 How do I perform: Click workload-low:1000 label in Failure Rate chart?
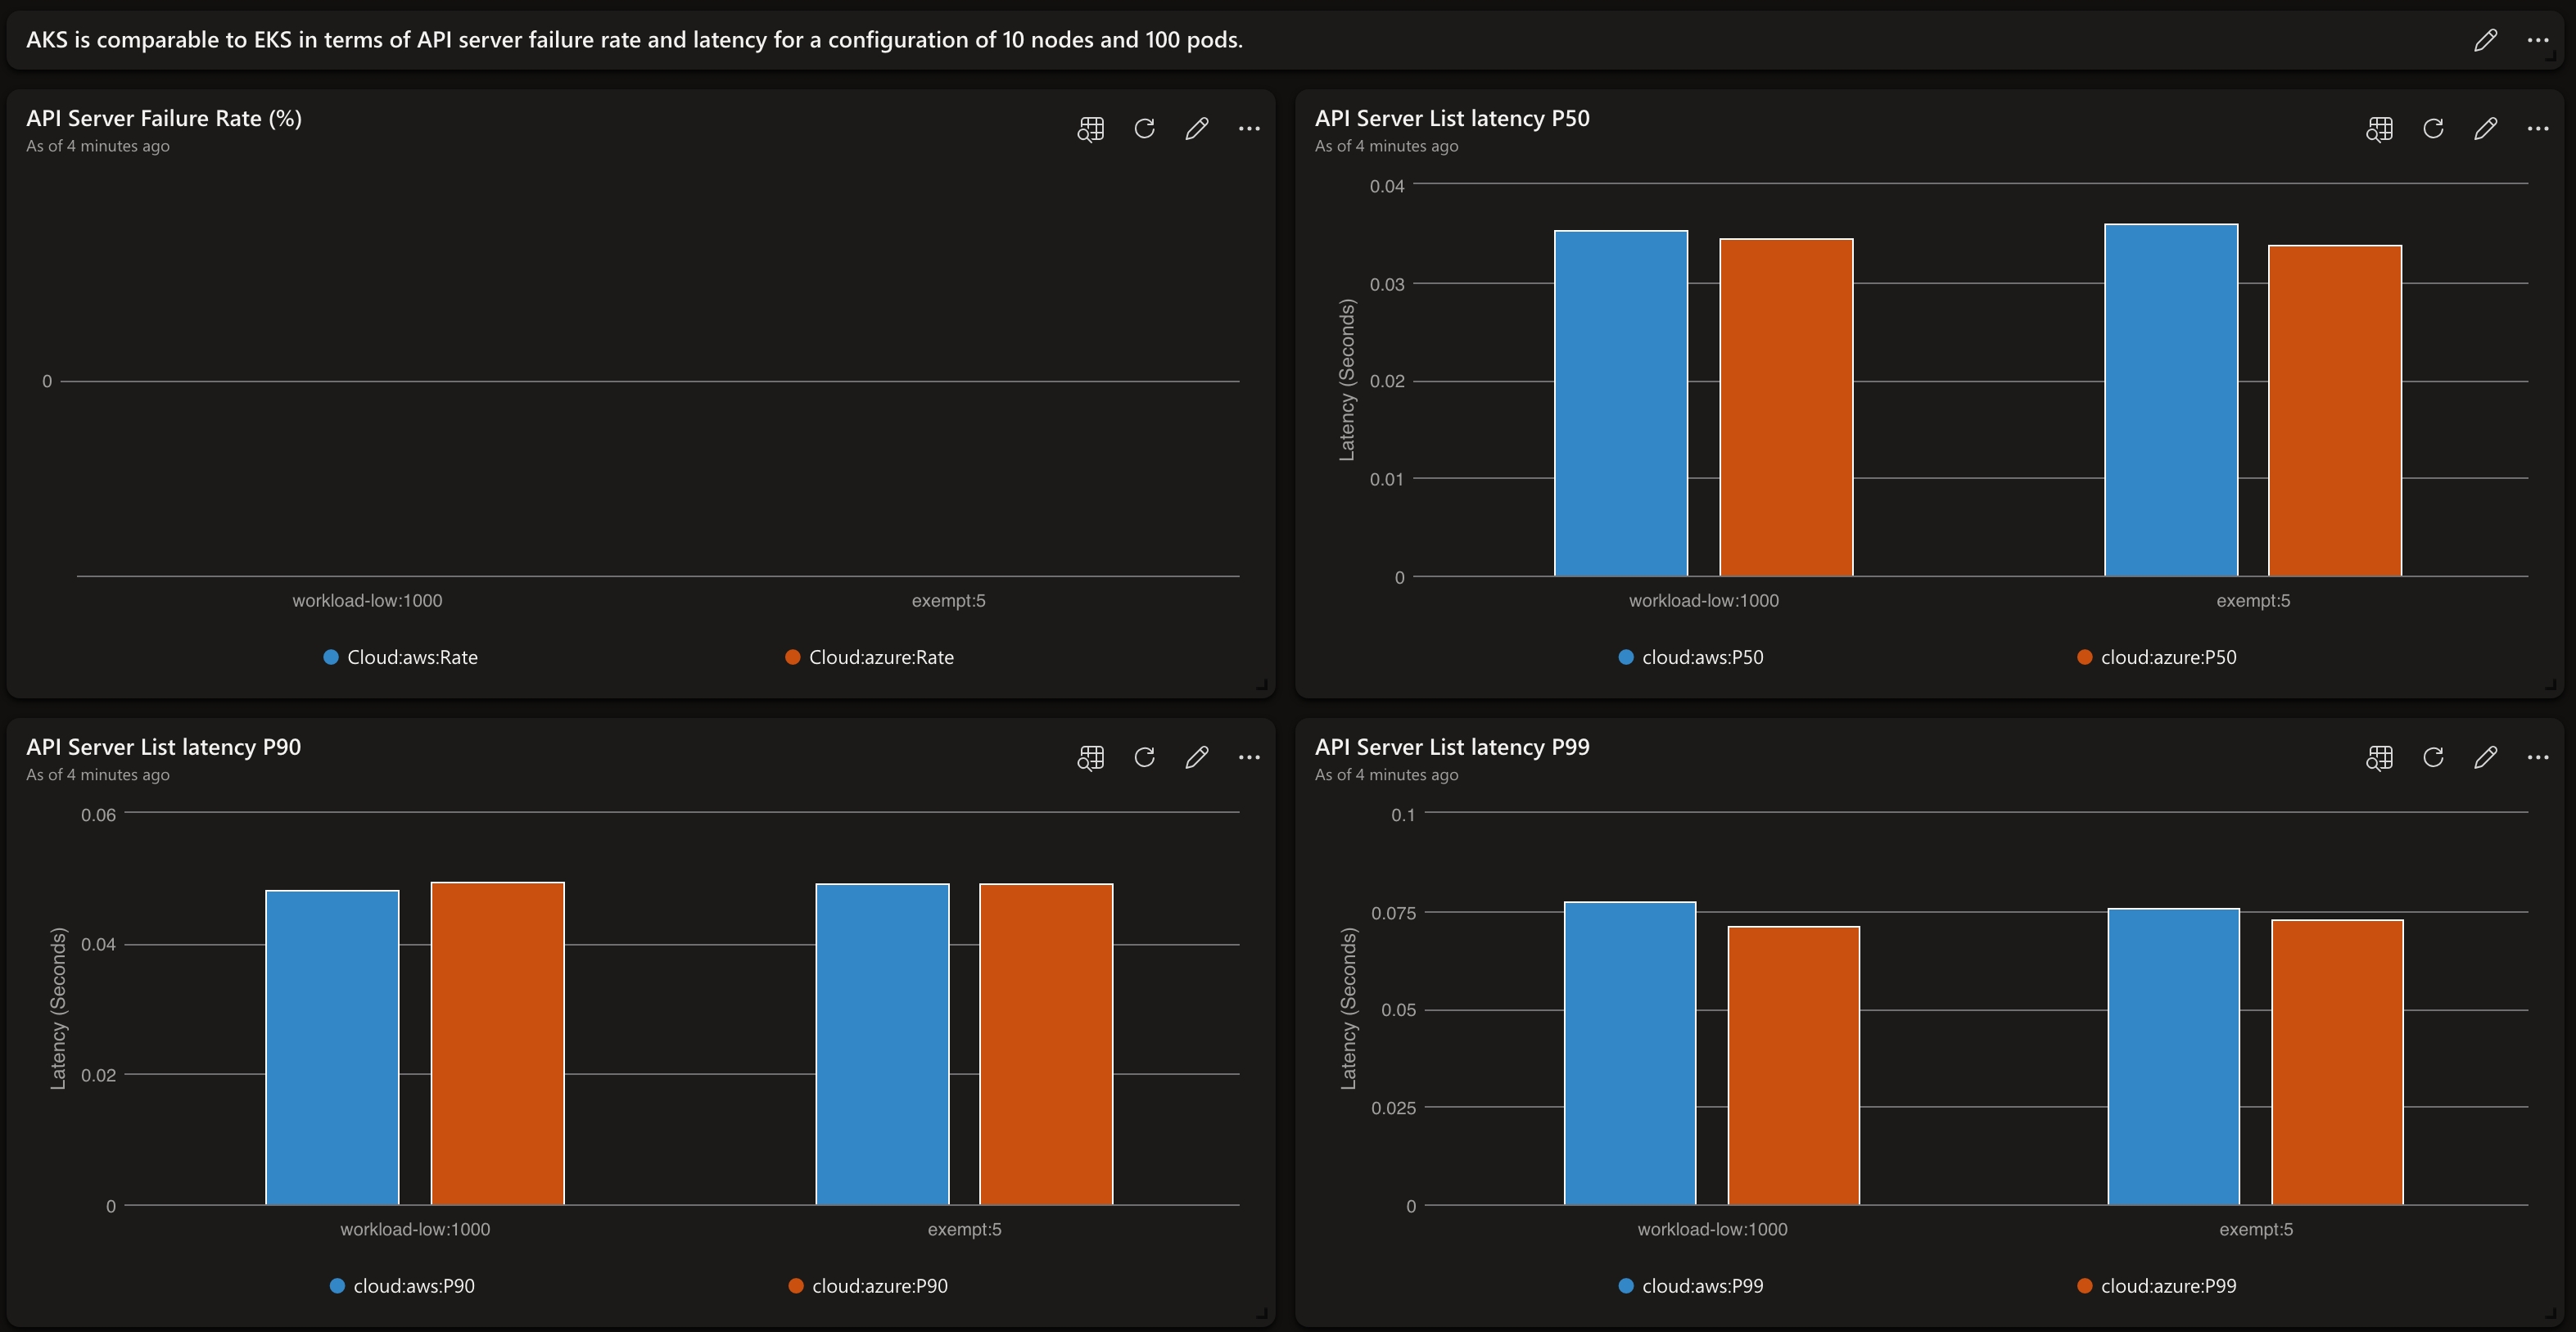pyautogui.click(x=367, y=600)
